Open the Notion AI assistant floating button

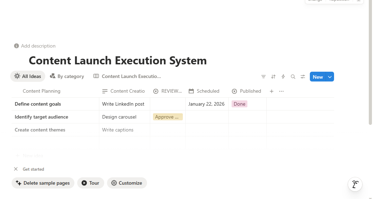click(355, 184)
